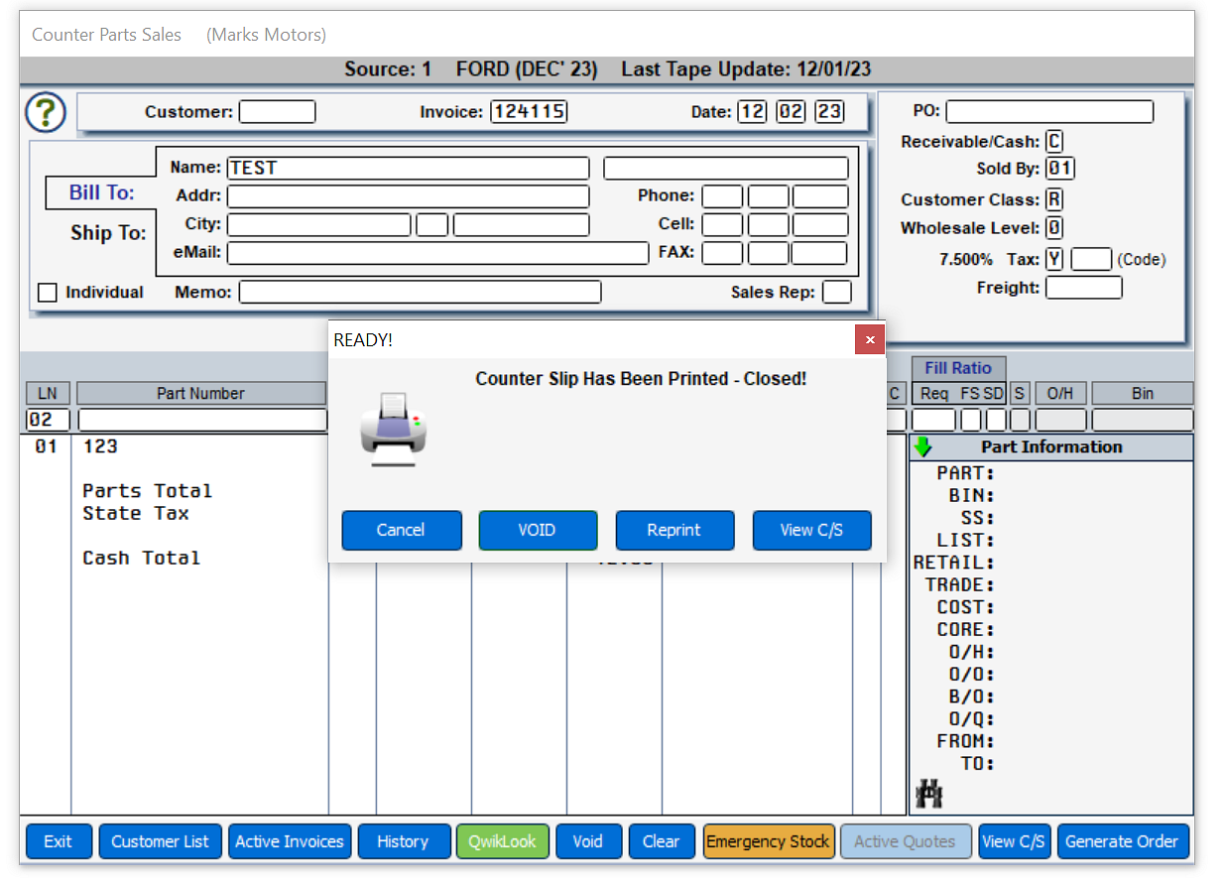Click the PO entry field

pos(1048,111)
